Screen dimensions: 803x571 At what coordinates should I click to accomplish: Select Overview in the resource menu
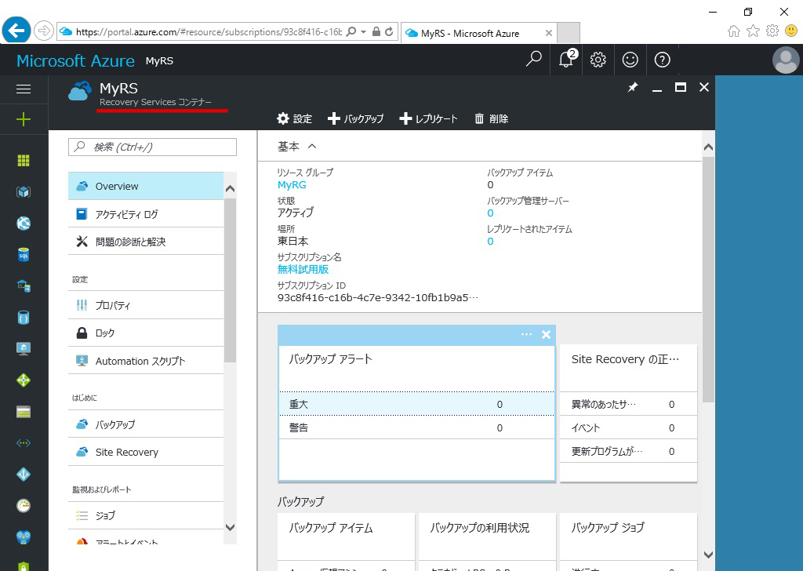click(x=146, y=187)
